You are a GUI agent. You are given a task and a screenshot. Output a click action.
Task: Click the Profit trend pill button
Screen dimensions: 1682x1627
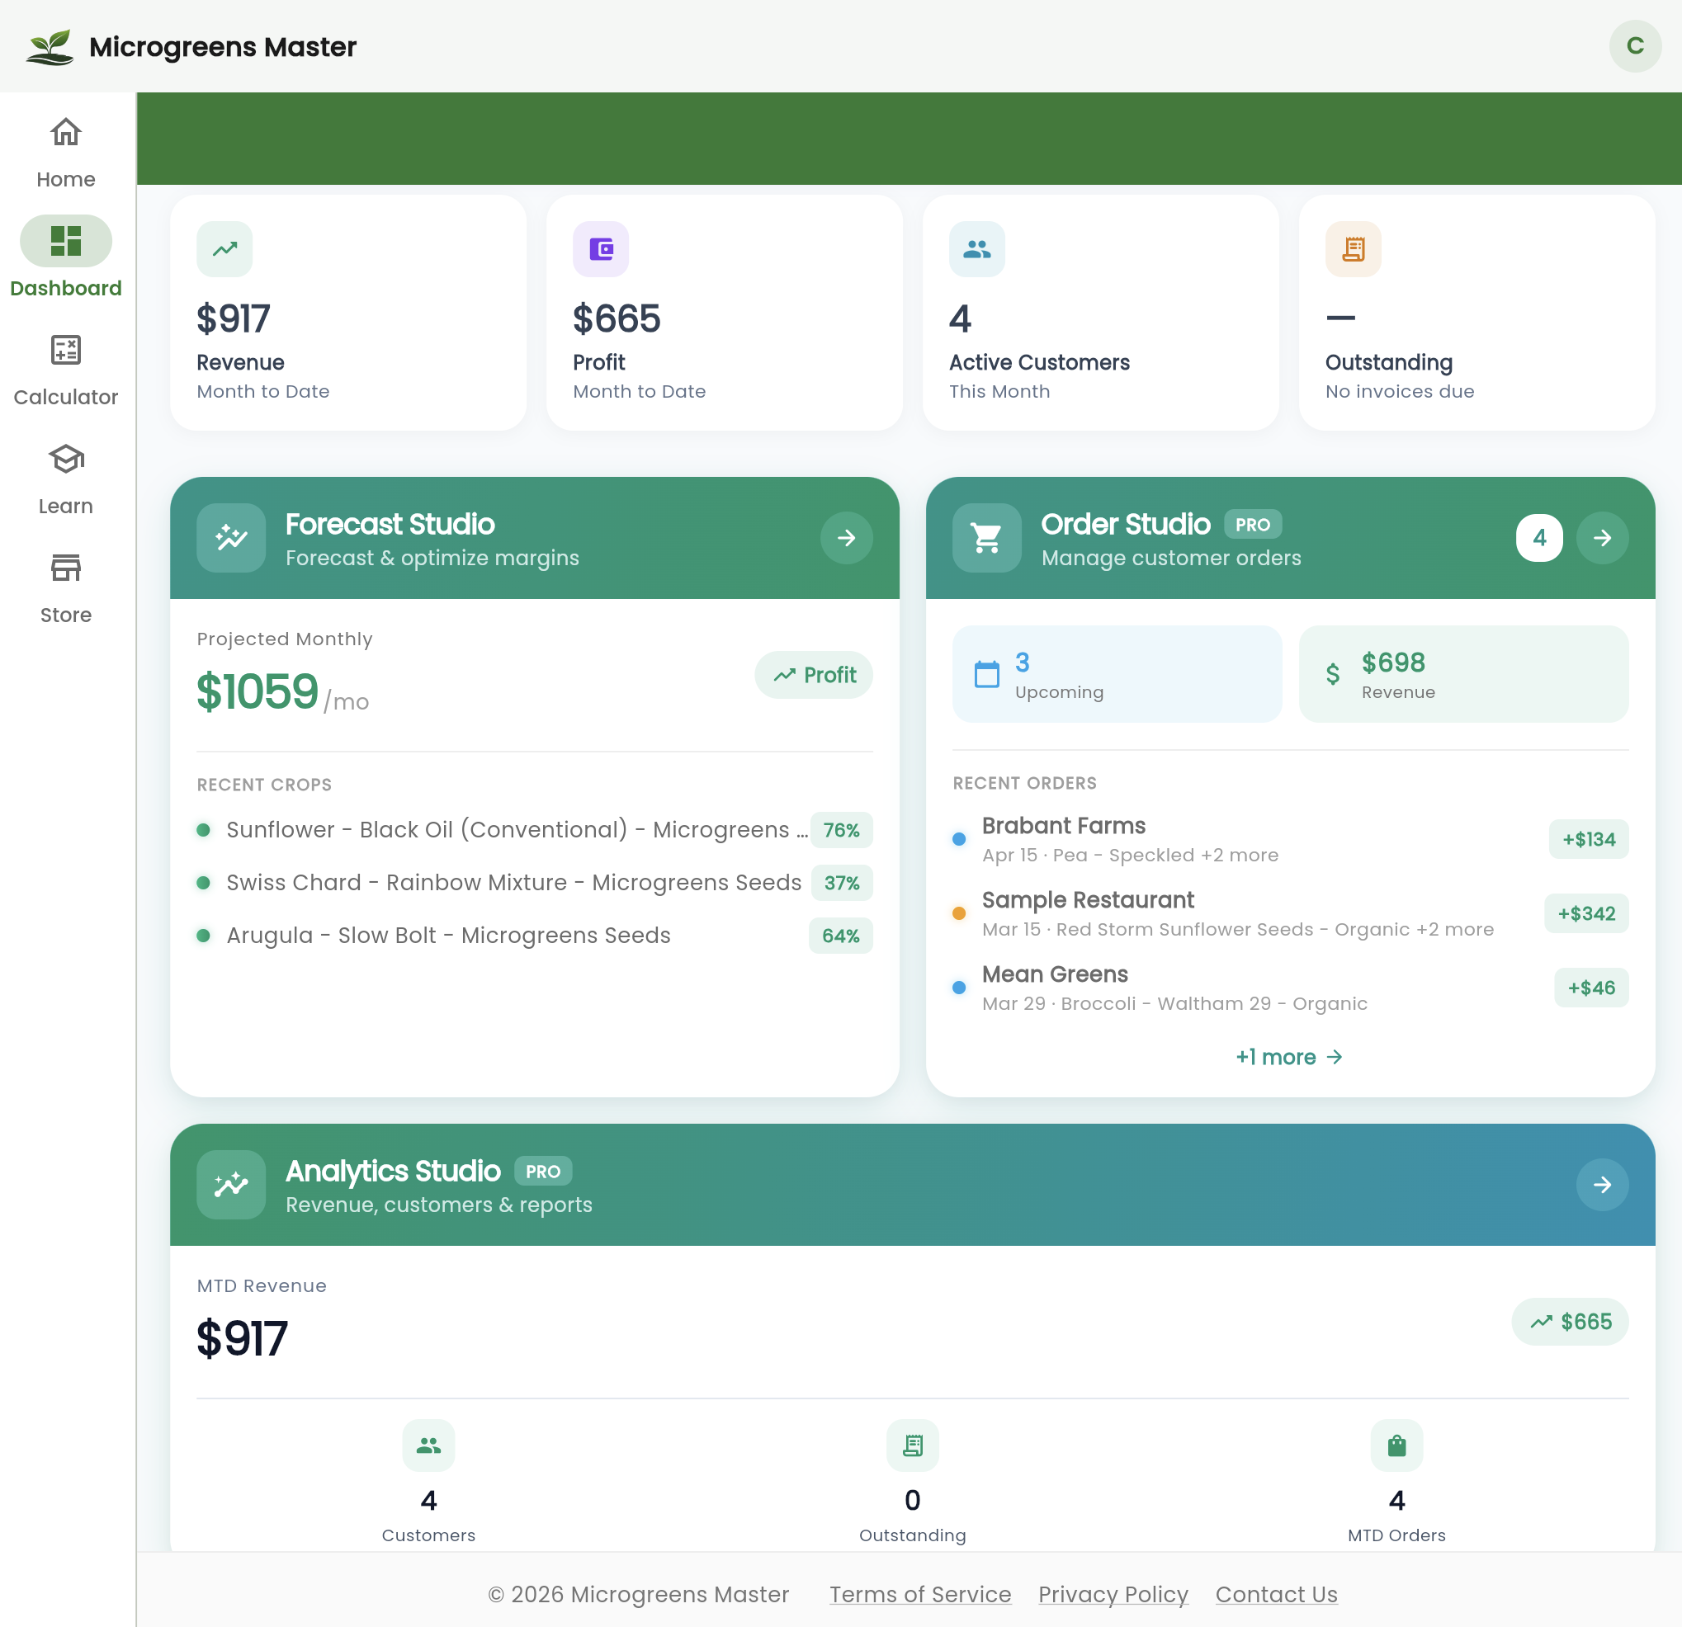(x=814, y=675)
